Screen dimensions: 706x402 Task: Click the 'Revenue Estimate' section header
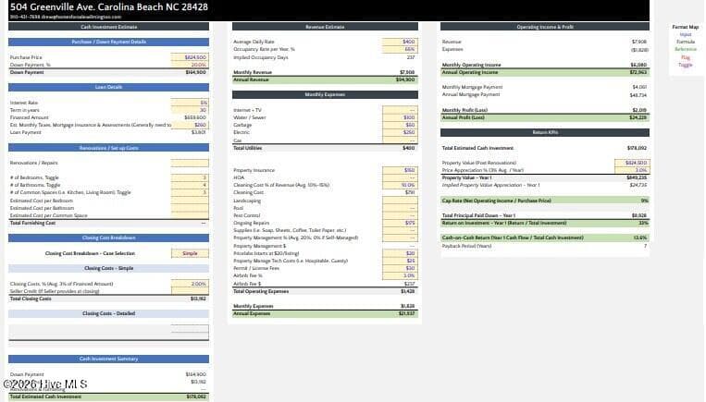pos(325,27)
